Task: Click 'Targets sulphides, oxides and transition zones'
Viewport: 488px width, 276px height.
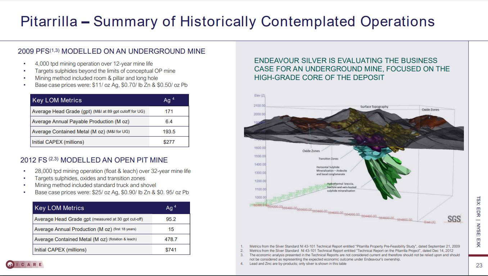Action: (x=90, y=178)
